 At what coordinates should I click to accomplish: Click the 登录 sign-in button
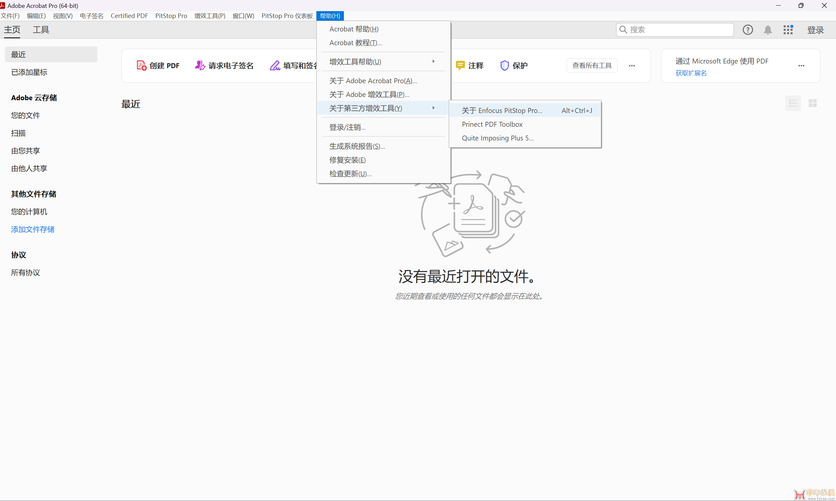(x=815, y=30)
